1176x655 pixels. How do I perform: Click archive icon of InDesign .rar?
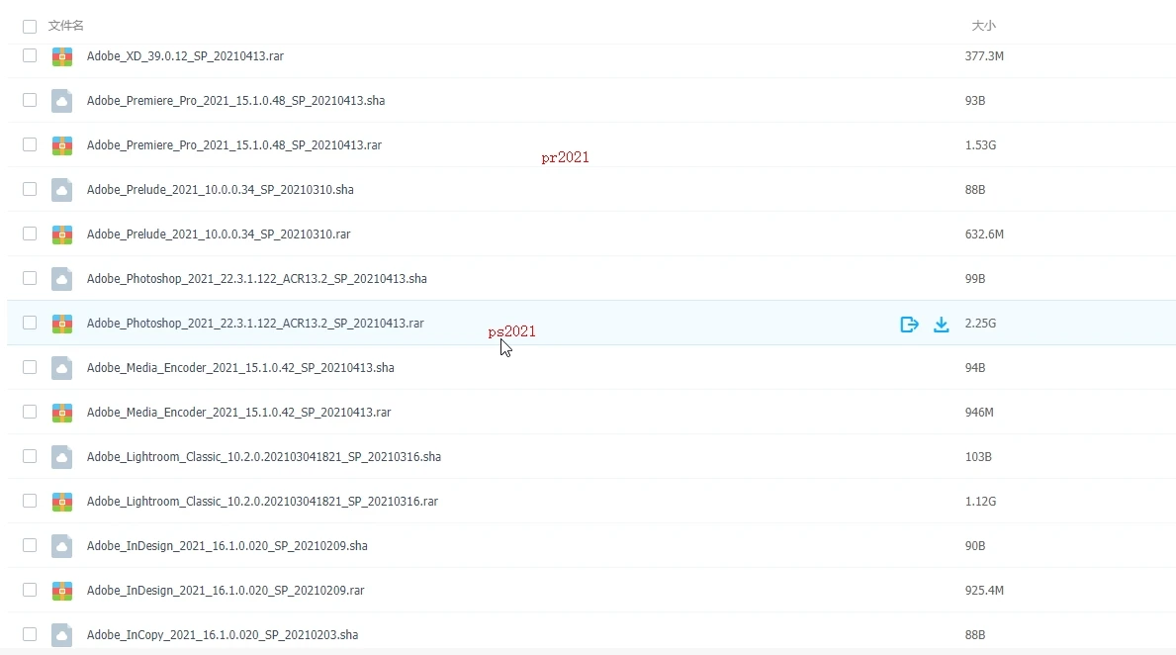click(x=62, y=592)
